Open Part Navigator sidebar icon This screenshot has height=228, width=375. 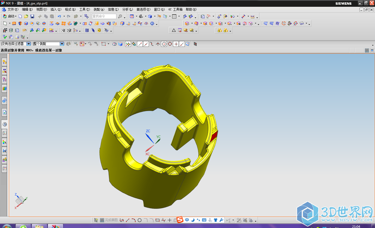[4, 80]
